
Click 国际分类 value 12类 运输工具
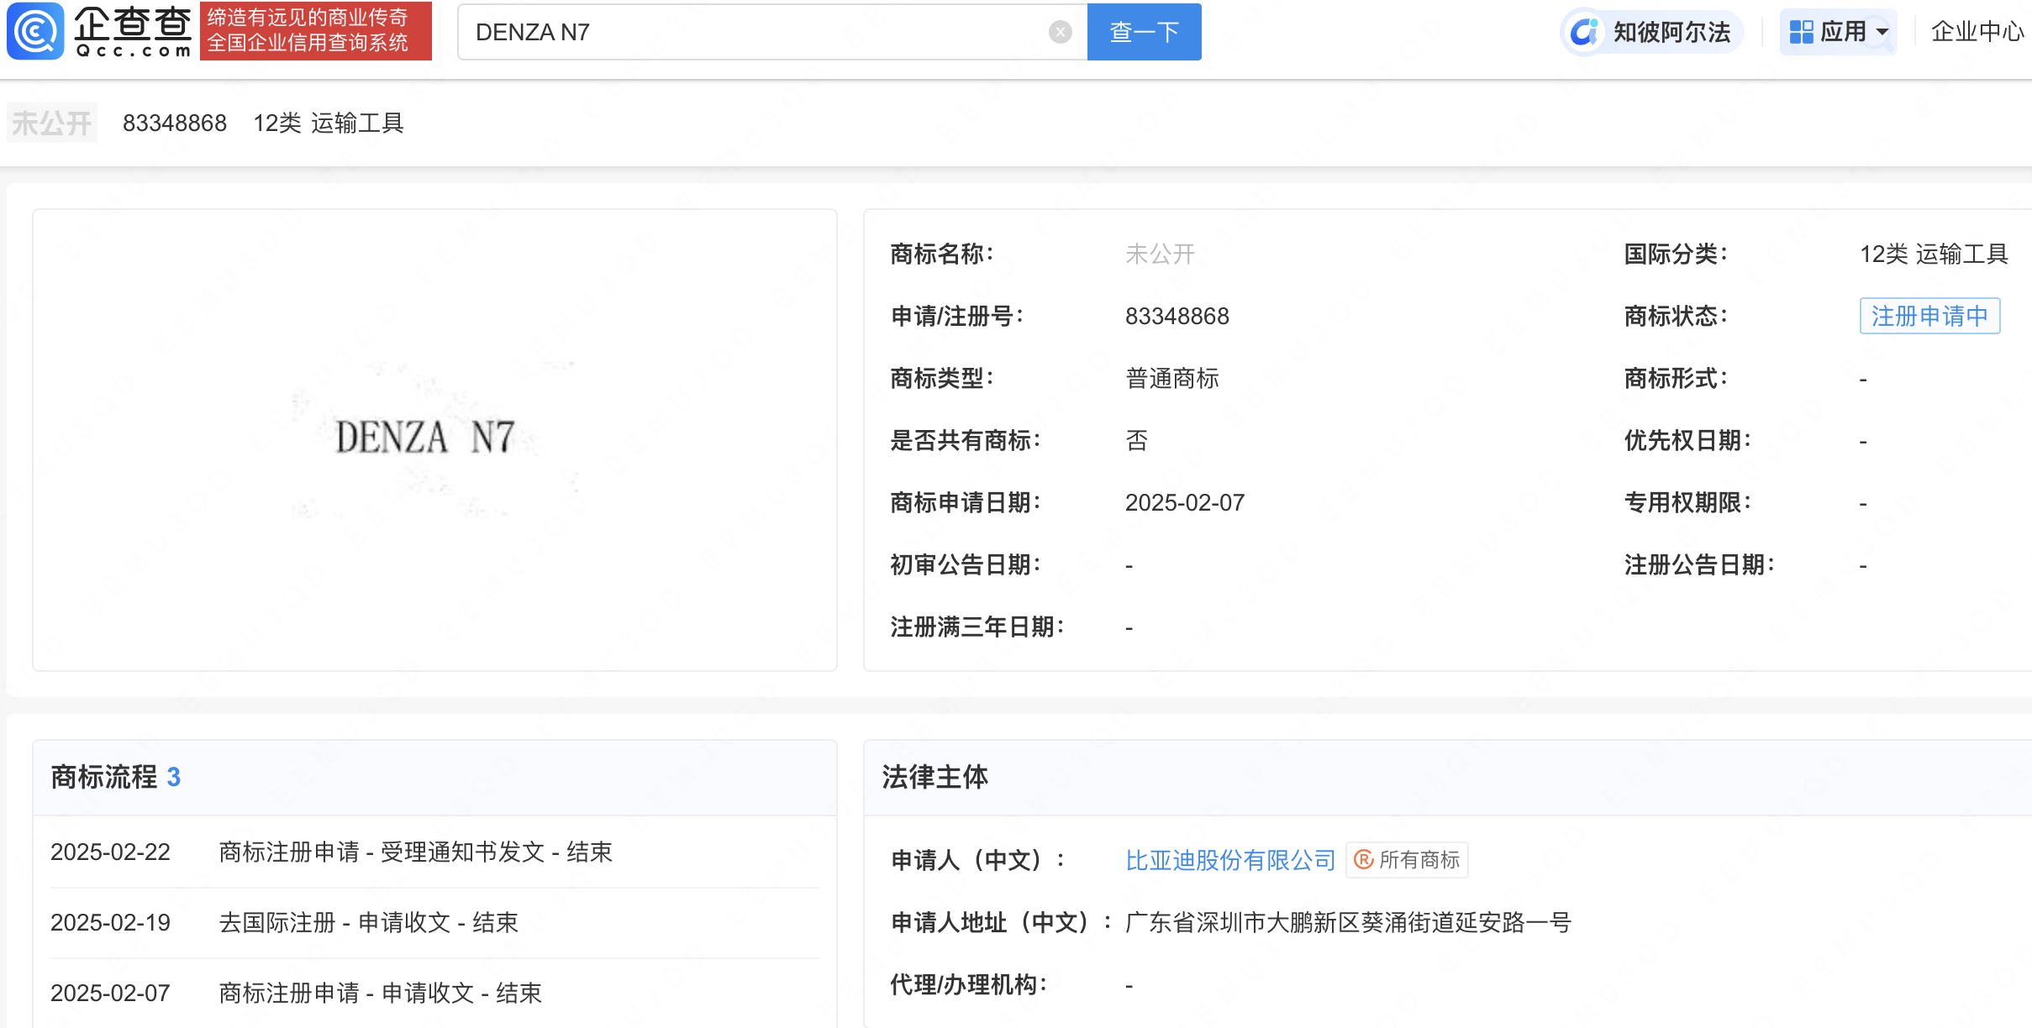pos(1934,254)
